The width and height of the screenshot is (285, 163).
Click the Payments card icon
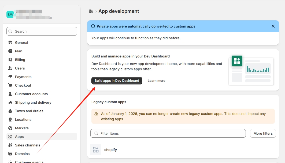(x=10, y=77)
